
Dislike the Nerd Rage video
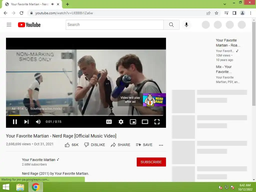pyautogui.click(x=94, y=145)
